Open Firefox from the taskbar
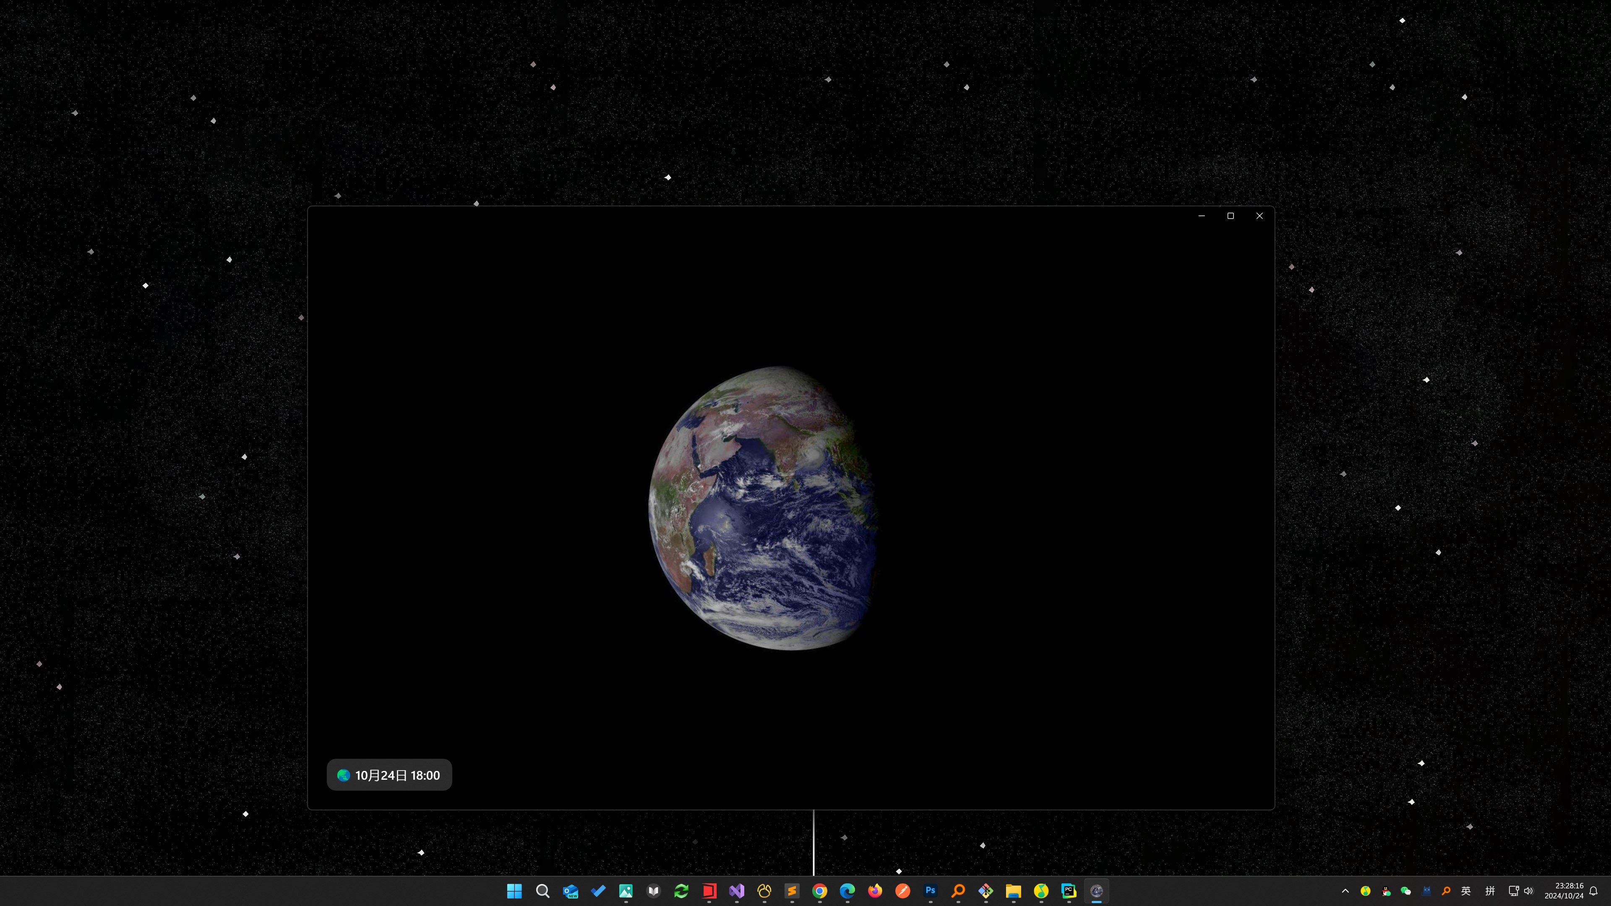The width and height of the screenshot is (1611, 906). coord(875,891)
